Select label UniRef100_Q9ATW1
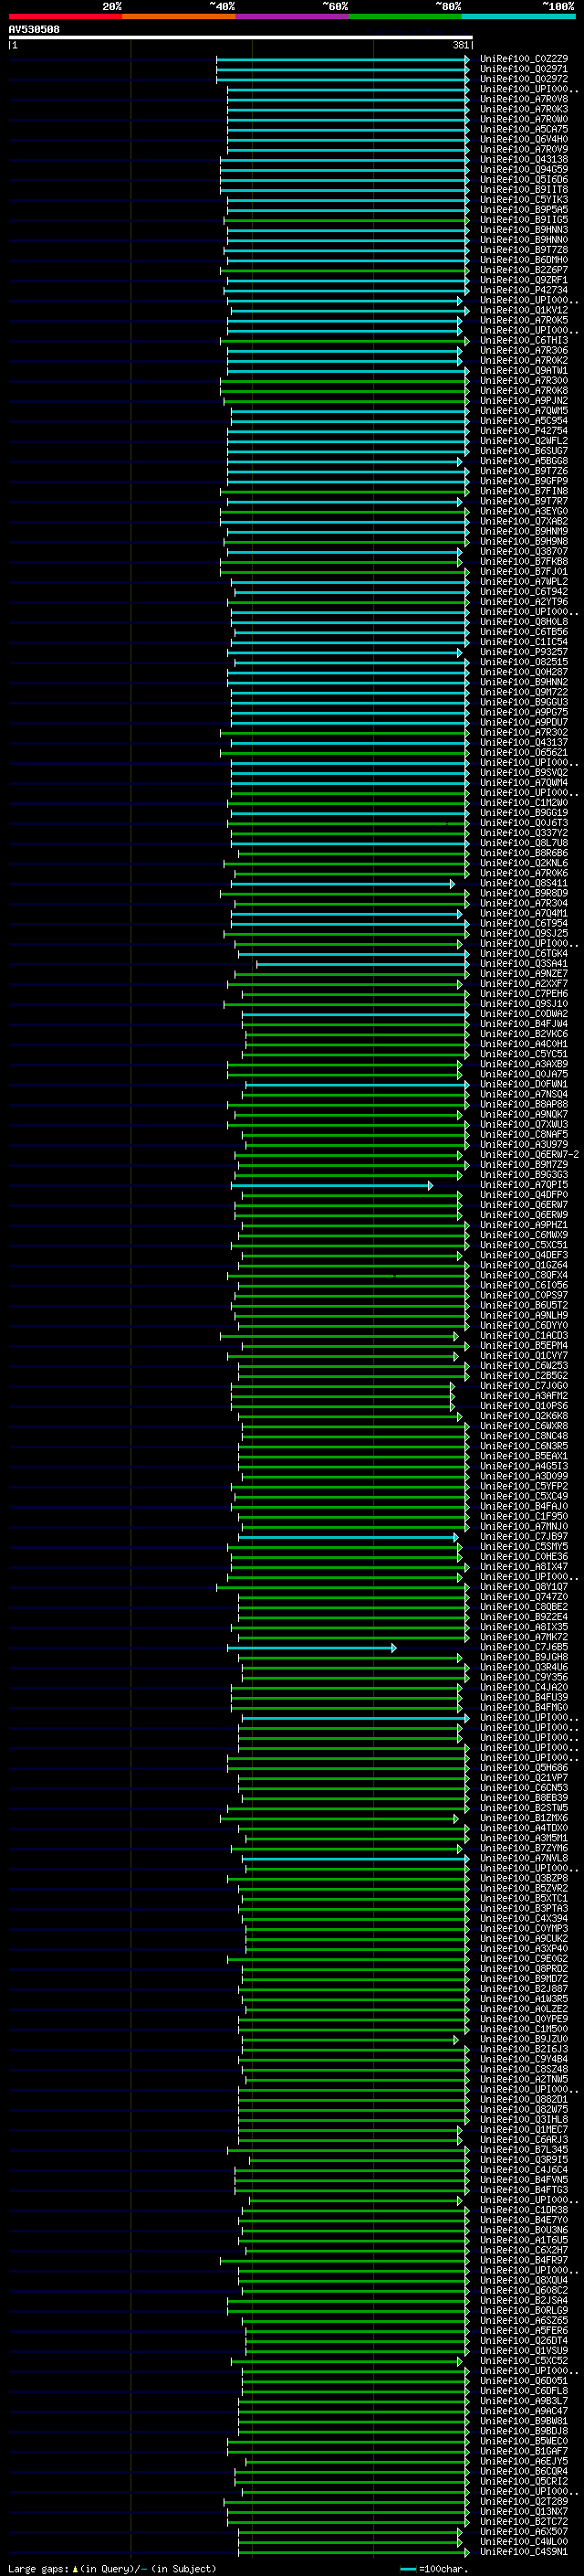Viewport: 584px width, 2576px height. 523,370
